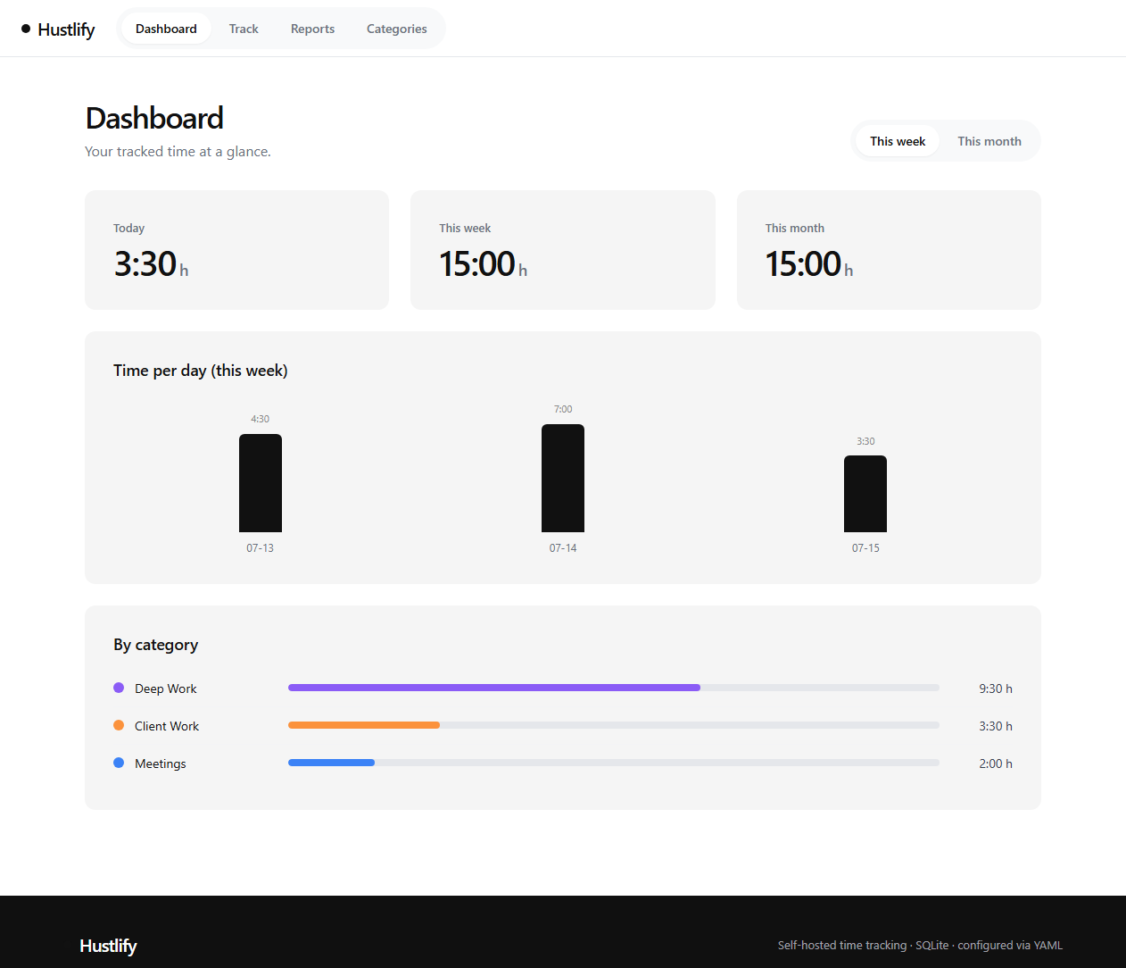Click the 3:30 h Client Work total
Image resolution: width=1126 pixels, height=968 pixels.
pos(996,726)
